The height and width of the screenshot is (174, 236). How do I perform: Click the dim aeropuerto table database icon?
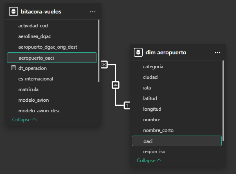point(138,52)
